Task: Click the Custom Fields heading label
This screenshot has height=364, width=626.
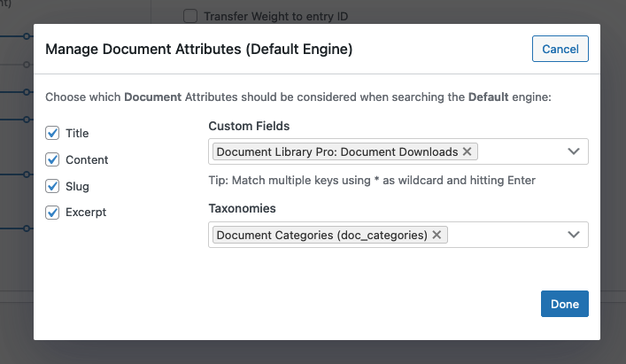Action: (x=249, y=126)
